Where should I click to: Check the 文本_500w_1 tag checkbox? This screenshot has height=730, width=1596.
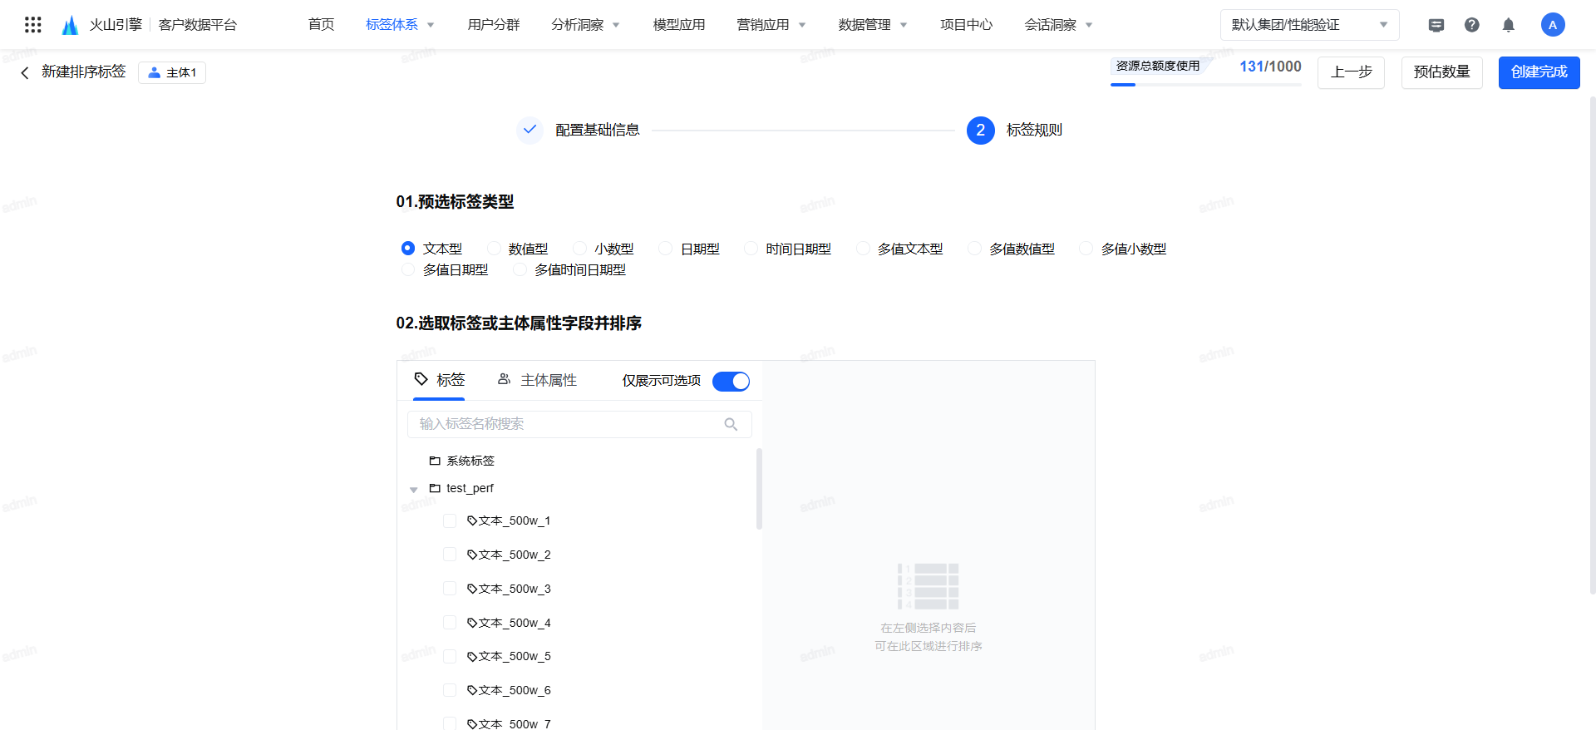coord(450,520)
